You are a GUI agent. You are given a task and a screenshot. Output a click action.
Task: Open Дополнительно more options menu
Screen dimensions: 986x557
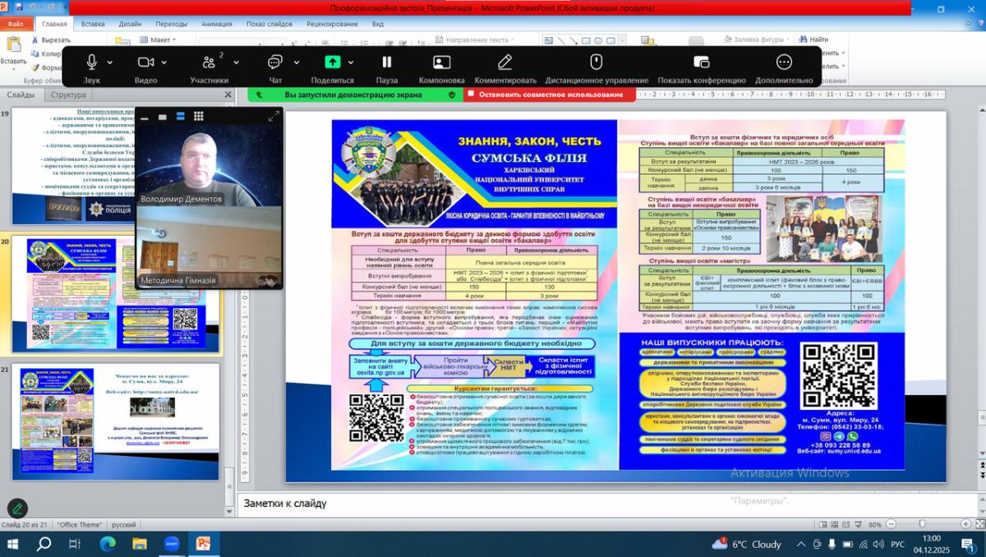784,62
